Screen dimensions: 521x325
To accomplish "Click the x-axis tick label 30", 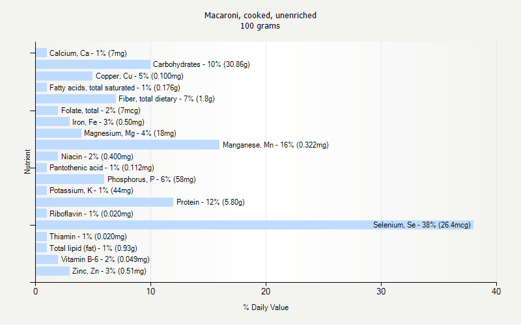I will (x=381, y=291).
